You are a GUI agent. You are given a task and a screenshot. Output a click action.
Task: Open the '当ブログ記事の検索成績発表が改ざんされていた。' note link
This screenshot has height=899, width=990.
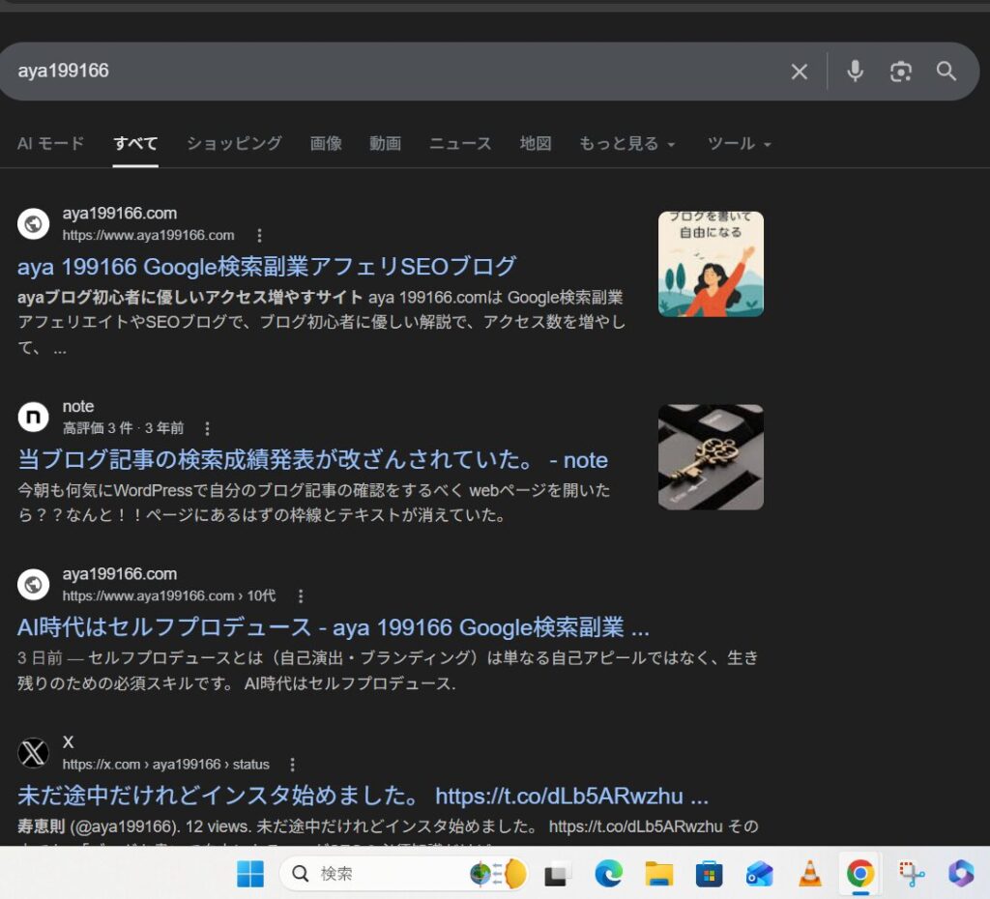coord(312,459)
